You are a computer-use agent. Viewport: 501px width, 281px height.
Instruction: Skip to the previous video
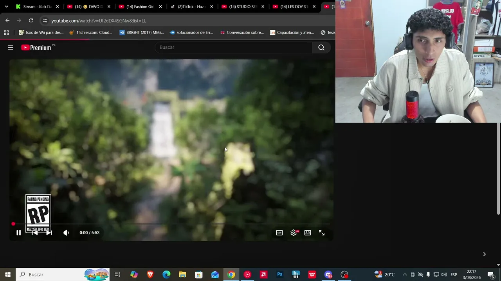[x=35, y=233]
